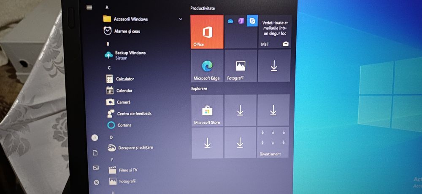This screenshot has height=194, width=422.
Task: Jump to letter F section header
Action: click(112, 159)
